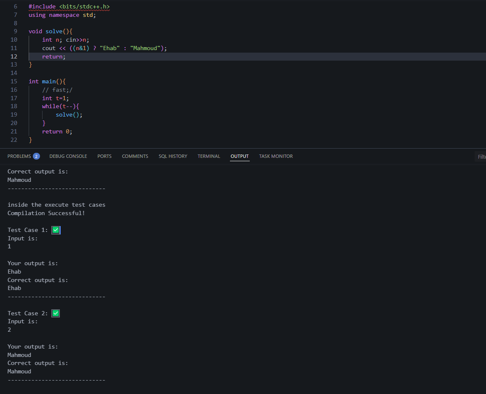This screenshot has height=394, width=486.
Task: Click 'return 0;' statement
Action: pos(57,132)
